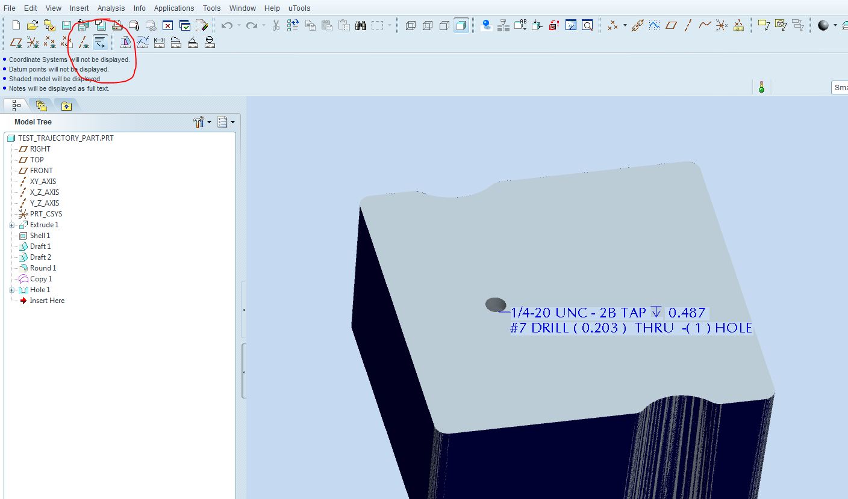Open the Undo history dropdown arrow
848x499 pixels.
(x=239, y=25)
